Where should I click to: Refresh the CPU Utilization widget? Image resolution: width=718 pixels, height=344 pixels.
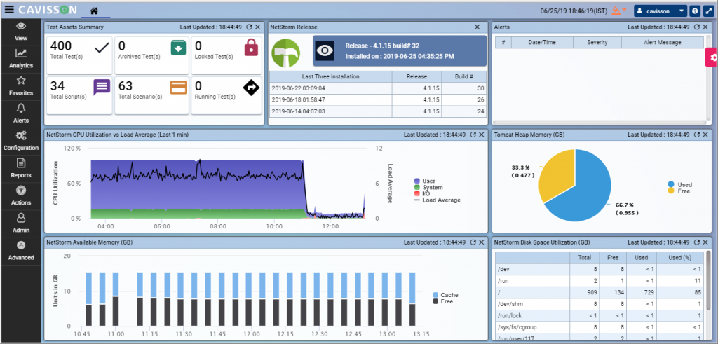[473, 135]
